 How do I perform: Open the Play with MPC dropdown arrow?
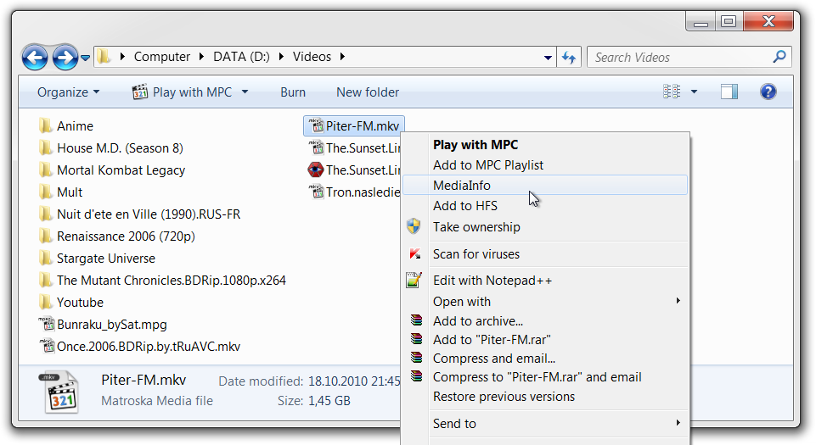(245, 92)
